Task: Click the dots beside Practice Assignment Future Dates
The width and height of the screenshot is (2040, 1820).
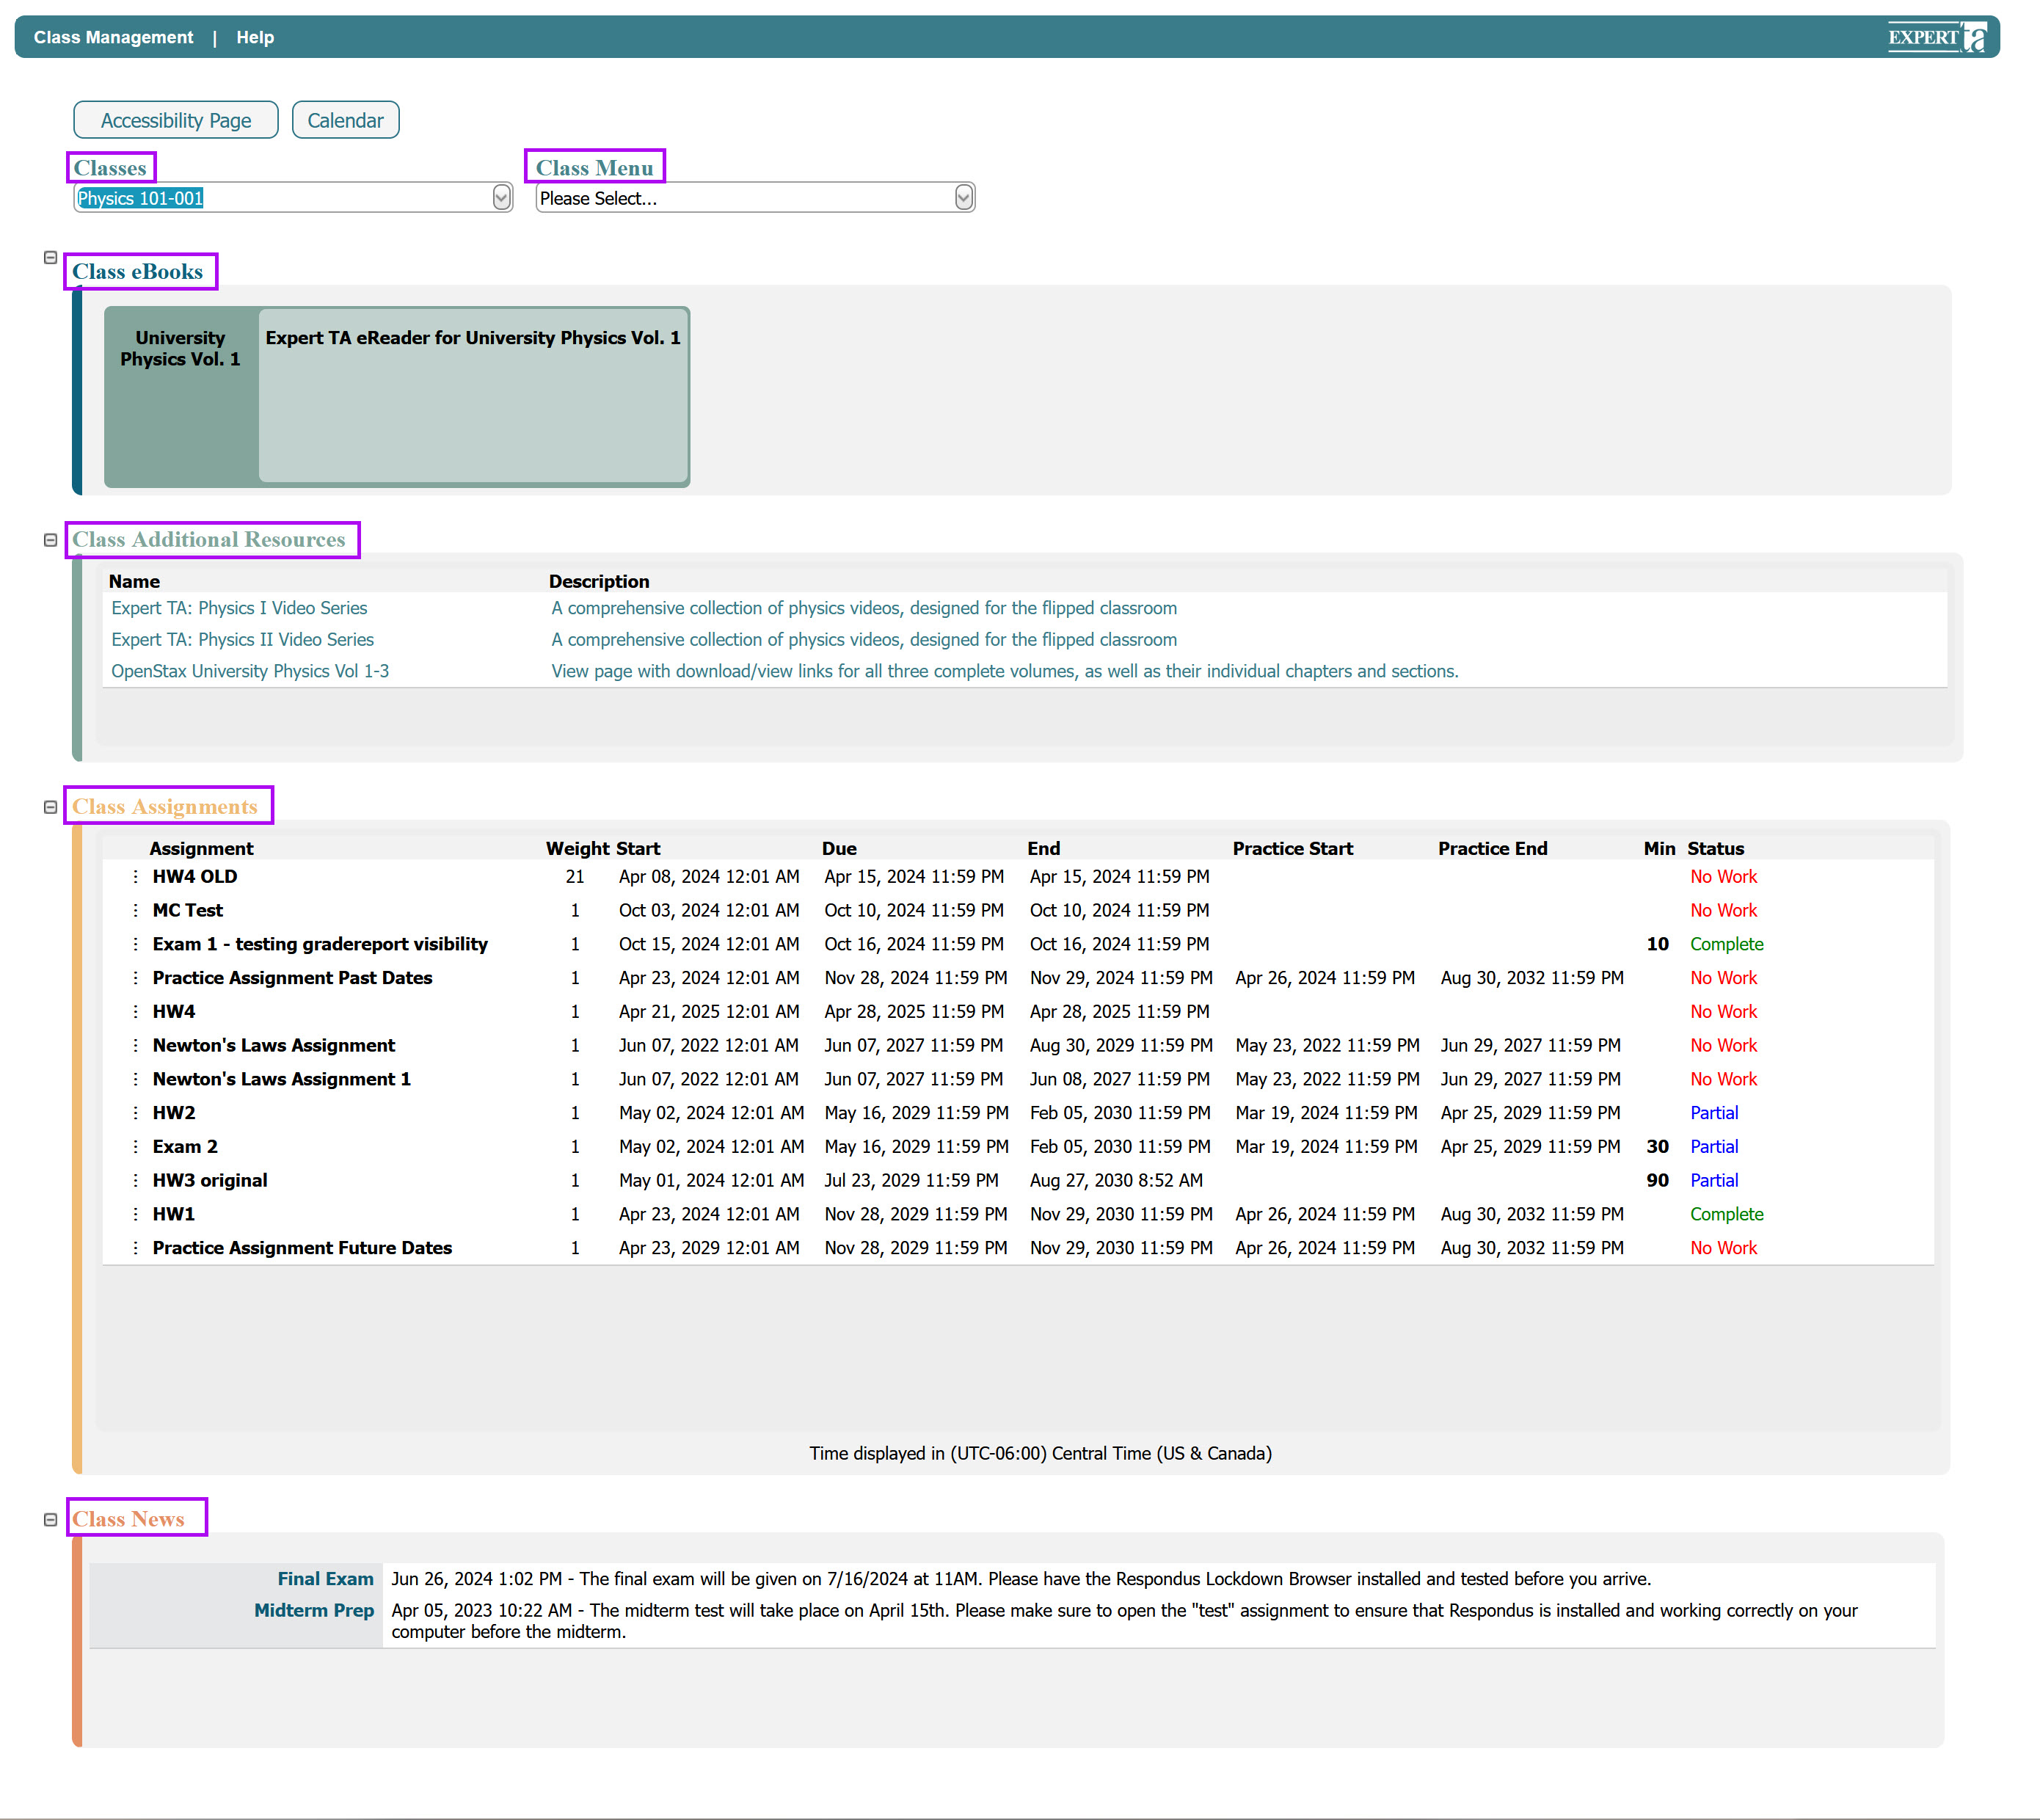Action: coord(136,1248)
